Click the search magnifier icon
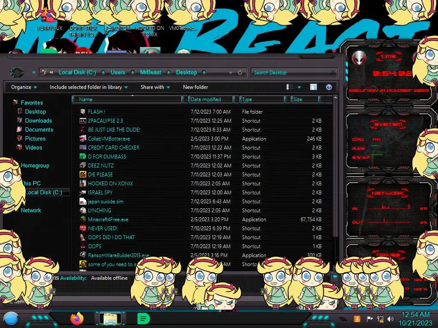Image resolution: width=438 pixels, height=328 pixels. coord(332,73)
